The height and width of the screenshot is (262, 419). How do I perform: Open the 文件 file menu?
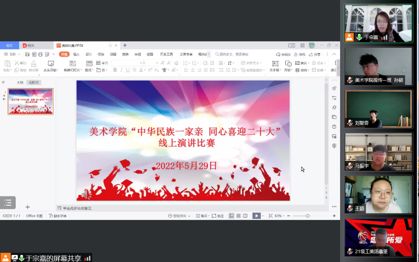(12, 54)
